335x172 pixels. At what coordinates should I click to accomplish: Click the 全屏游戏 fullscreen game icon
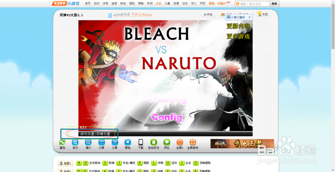[193, 142]
